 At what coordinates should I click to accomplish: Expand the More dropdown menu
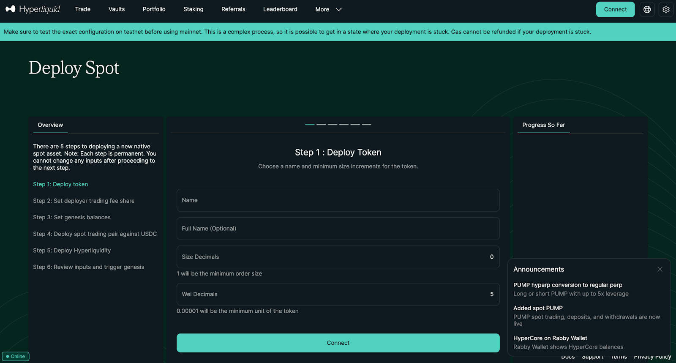coord(328,9)
